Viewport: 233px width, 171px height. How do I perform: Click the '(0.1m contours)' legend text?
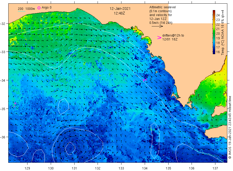pos(161,11)
